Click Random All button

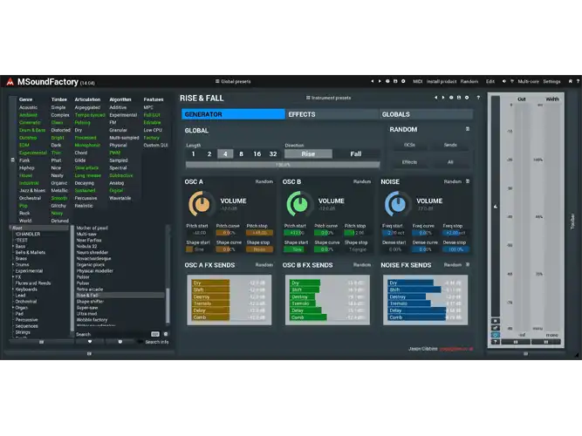(x=450, y=162)
